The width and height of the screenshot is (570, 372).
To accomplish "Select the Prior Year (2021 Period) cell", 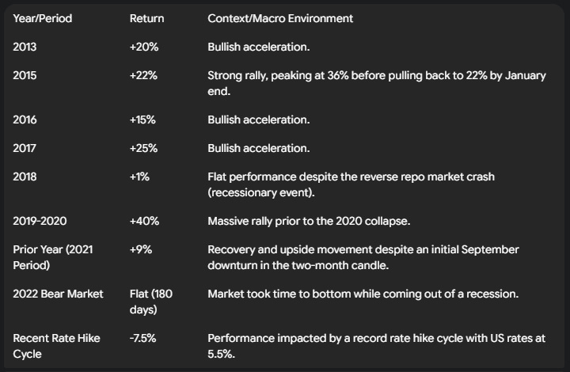I will pyautogui.click(x=53, y=257).
